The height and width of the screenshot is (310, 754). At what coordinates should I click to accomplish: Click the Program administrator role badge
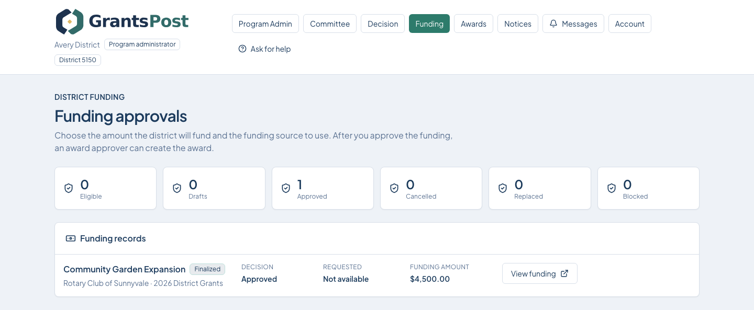(142, 44)
